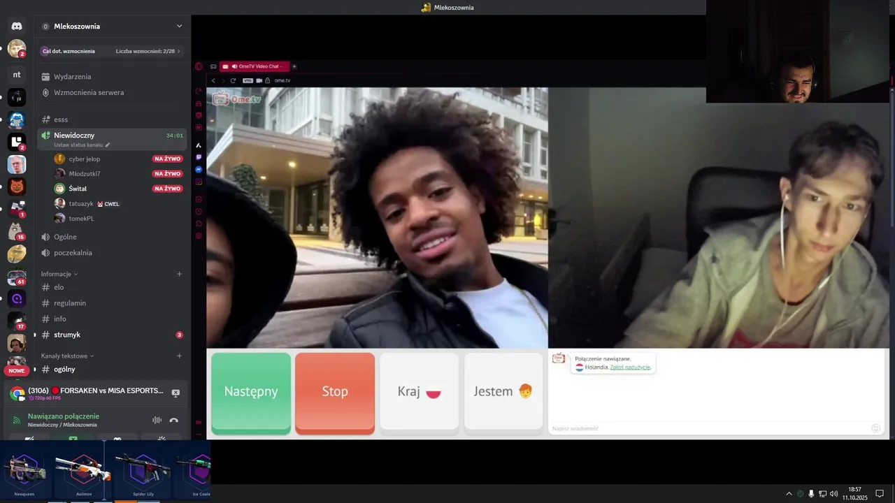Screen dimensions: 895x503
Task: Click NOWE unread mentions pill
Action: [x=17, y=370]
